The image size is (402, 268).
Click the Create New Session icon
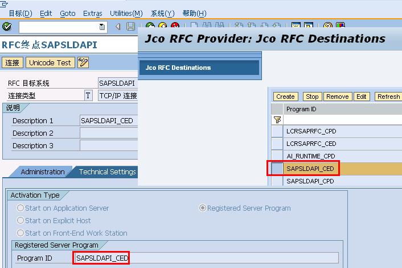tap(296, 25)
